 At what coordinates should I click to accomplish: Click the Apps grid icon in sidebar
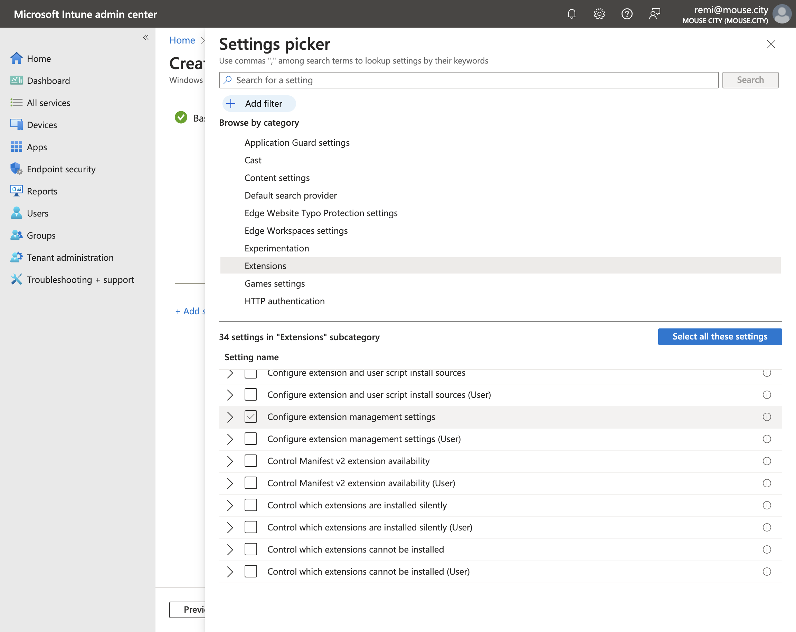(x=16, y=147)
